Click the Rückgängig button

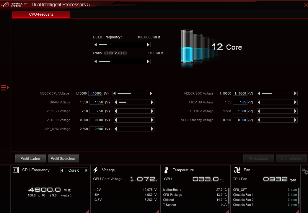(x=258, y=158)
